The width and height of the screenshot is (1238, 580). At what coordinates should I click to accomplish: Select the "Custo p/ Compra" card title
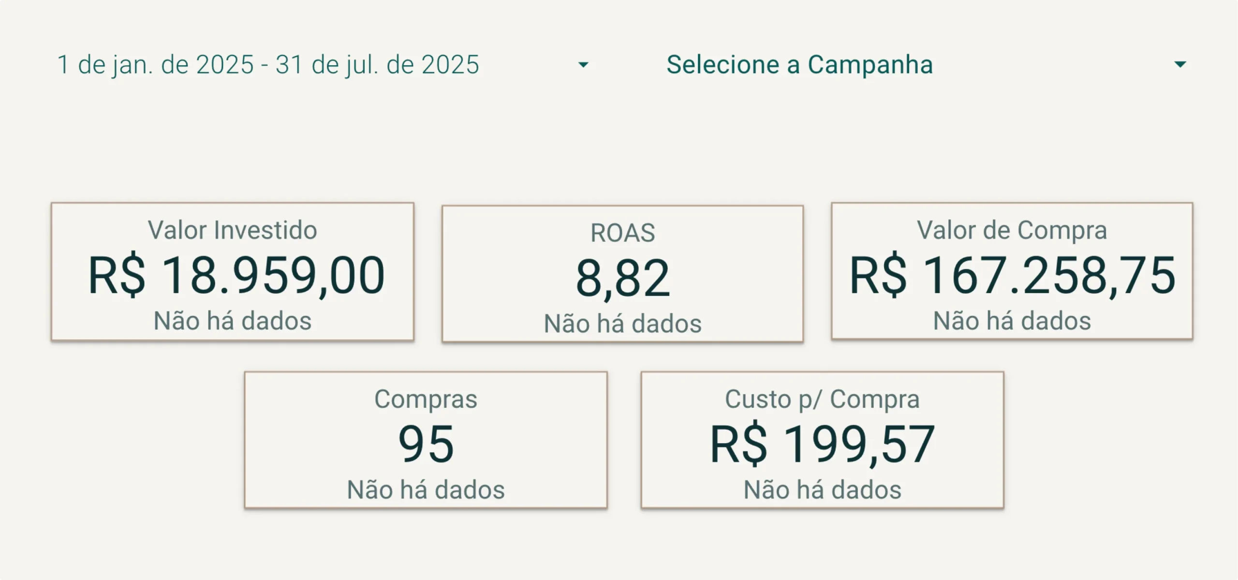click(822, 399)
